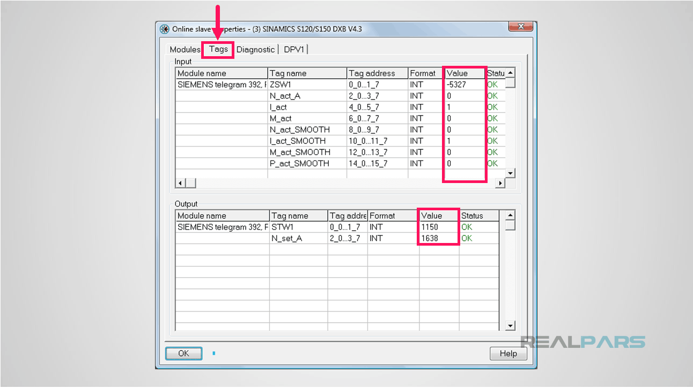Screen dimensions: 693x388
Task: Click the N_set_A value 1638
Action: point(430,238)
